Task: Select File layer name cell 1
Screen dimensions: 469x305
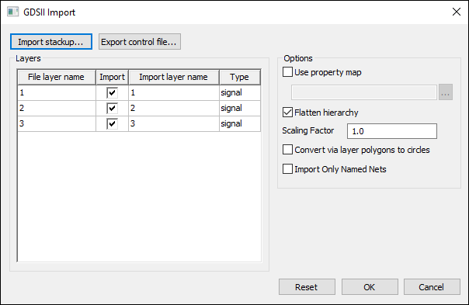Action: coord(57,92)
